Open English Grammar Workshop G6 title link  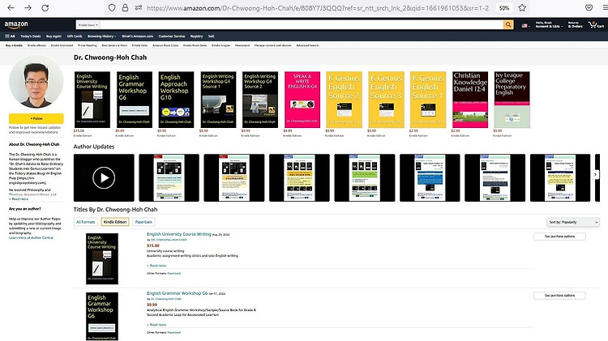tap(177, 293)
